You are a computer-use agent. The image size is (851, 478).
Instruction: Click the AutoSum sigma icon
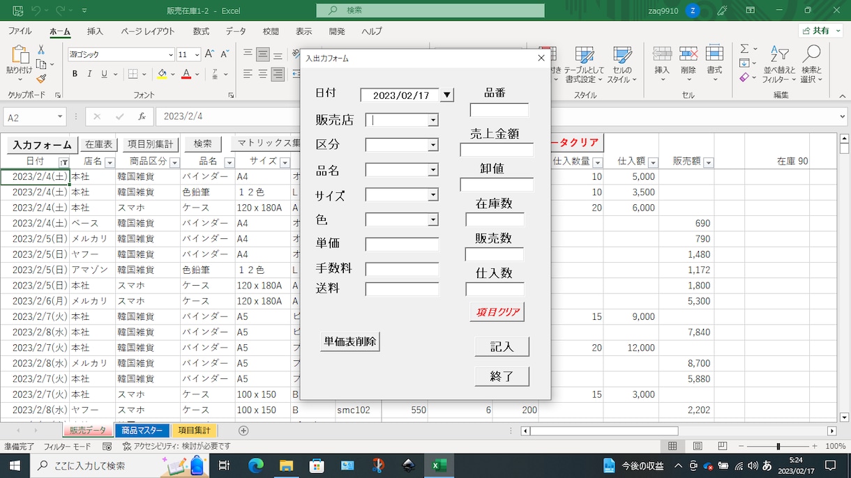745,49
